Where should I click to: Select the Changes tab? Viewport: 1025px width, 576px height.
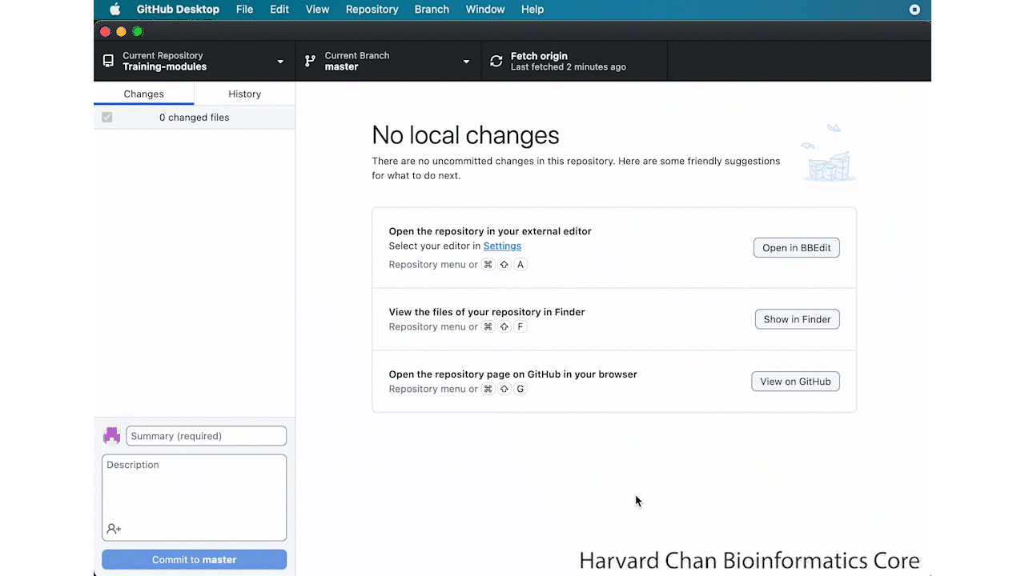[143, 94]
